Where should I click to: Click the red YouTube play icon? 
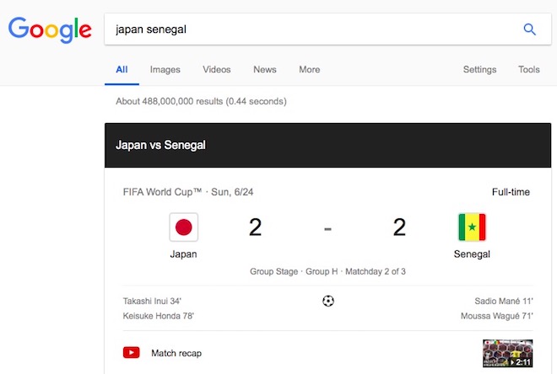tap(131, 353)
